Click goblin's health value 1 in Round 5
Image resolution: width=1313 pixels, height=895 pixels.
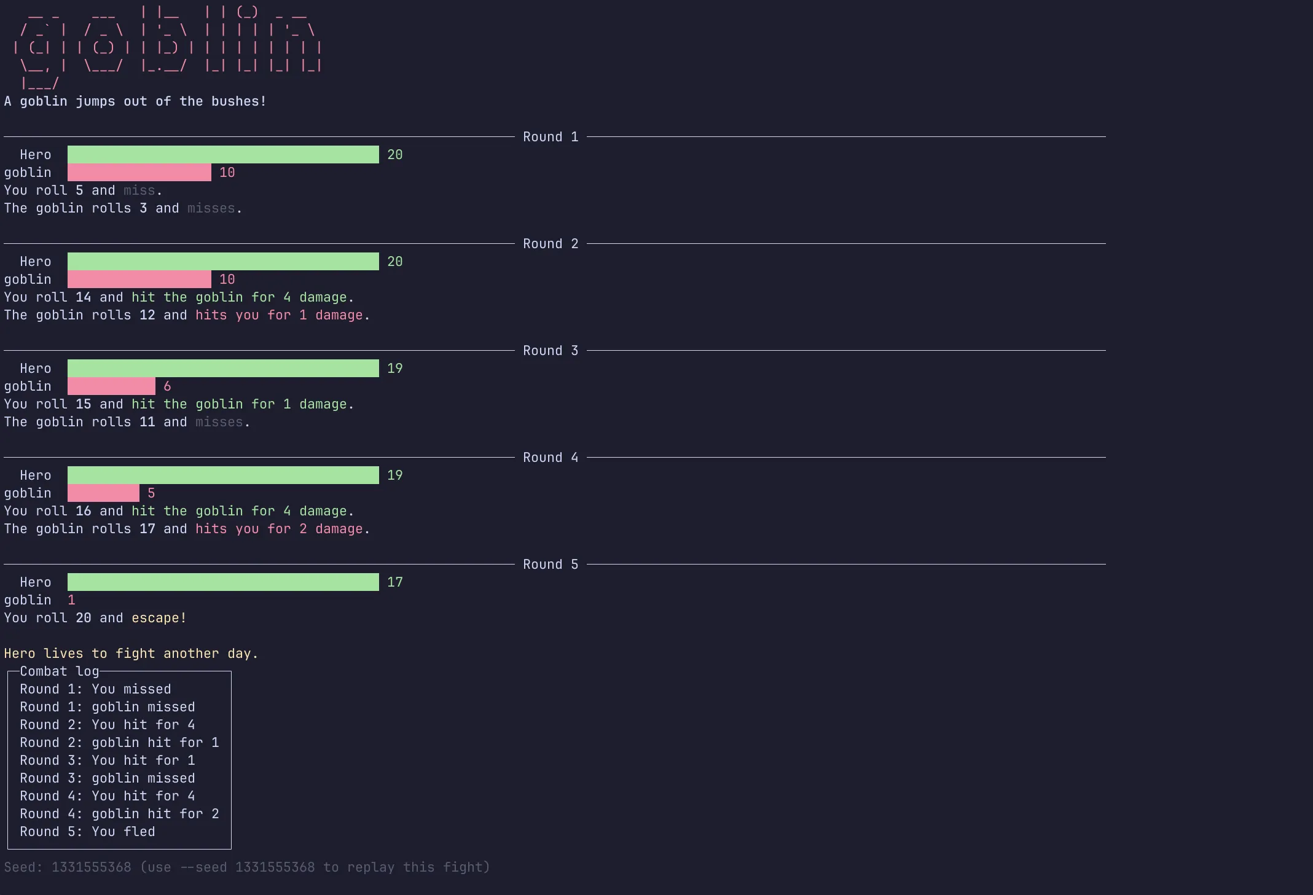(71, 600)
